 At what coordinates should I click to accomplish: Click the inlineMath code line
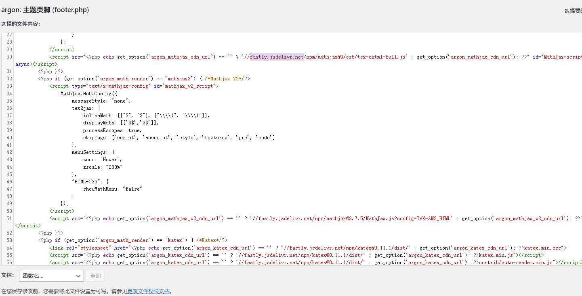(x=147, y=115)
